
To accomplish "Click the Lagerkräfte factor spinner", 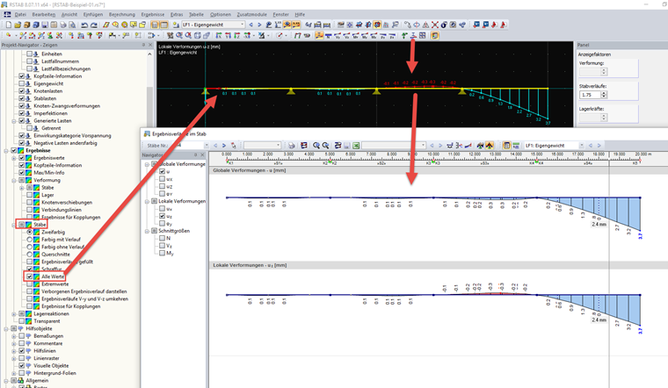I will [x=604, y=118].
